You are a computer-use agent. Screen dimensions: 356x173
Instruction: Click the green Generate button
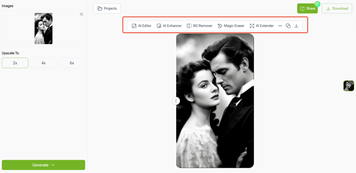point(43,165)
